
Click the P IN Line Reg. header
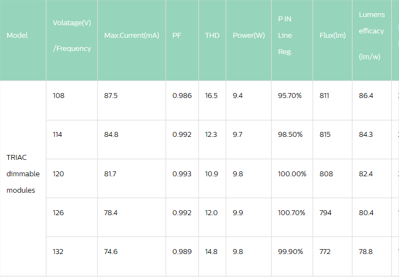285,36
